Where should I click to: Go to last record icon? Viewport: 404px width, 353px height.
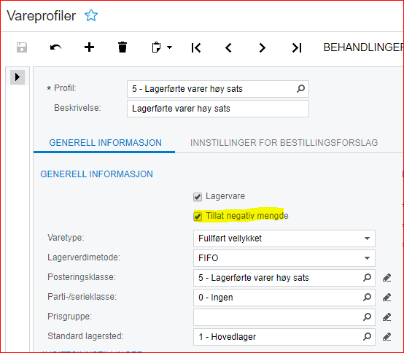point(297,47)
